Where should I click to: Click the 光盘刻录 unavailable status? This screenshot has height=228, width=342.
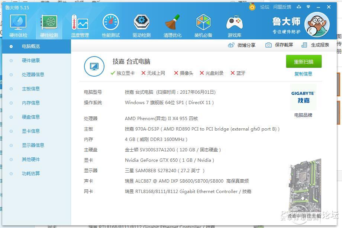pos(212,73)
